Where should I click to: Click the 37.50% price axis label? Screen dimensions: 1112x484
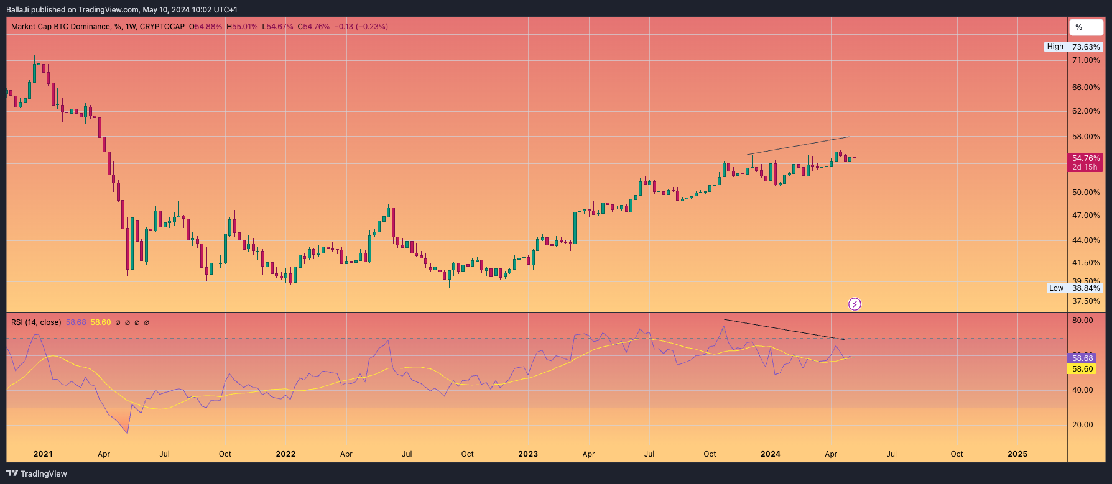[1086, 301]
